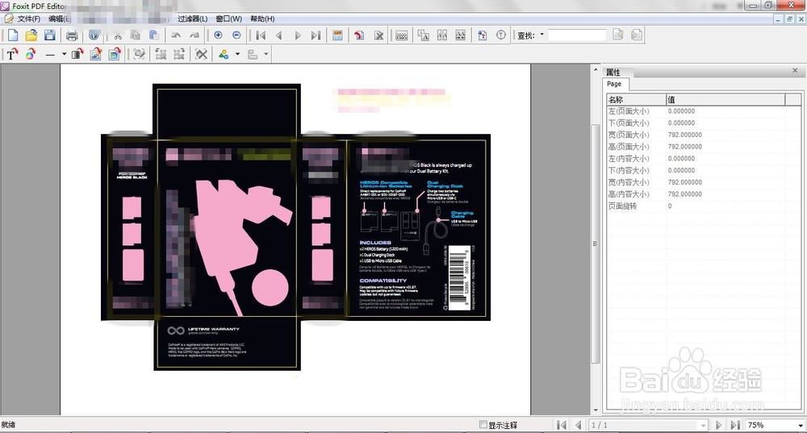
Task: Open the 帮助(H) menu
Action: 262,19
